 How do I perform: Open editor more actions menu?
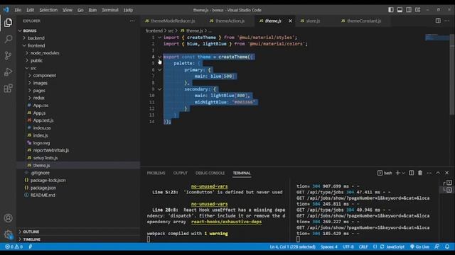[x=447, y=21]
